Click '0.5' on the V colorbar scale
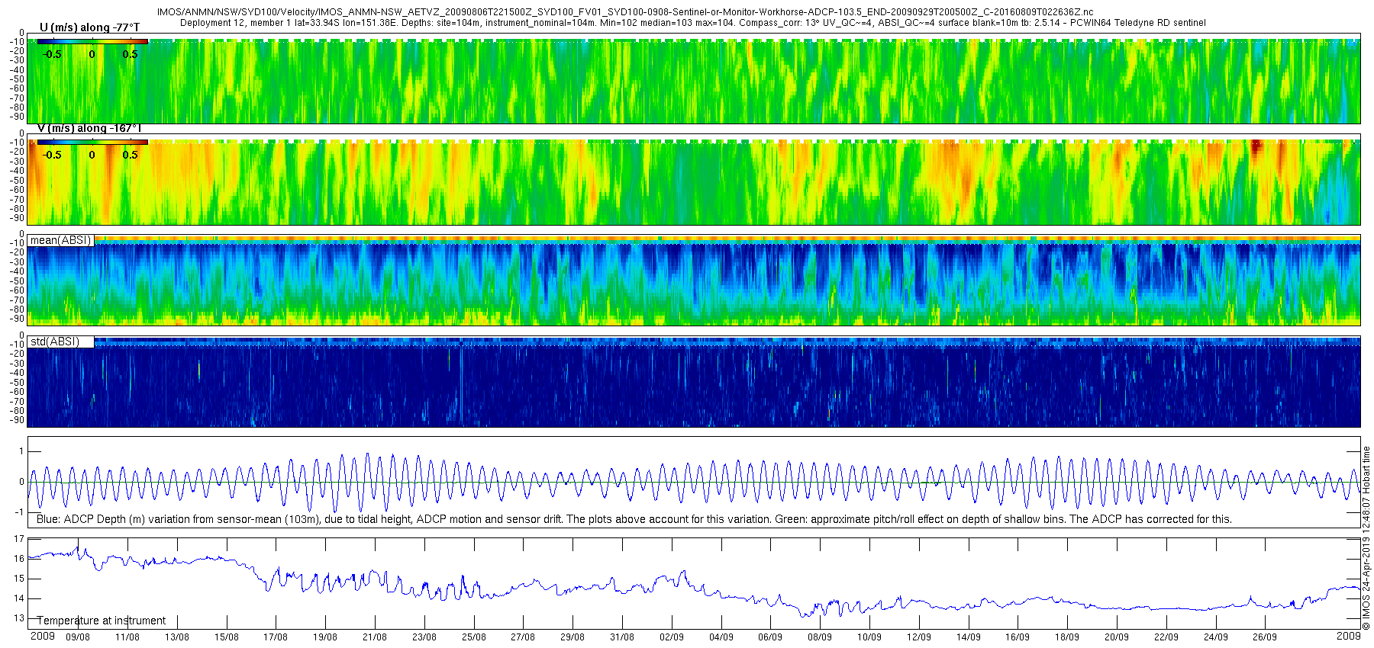 click(x=131, y=155)
